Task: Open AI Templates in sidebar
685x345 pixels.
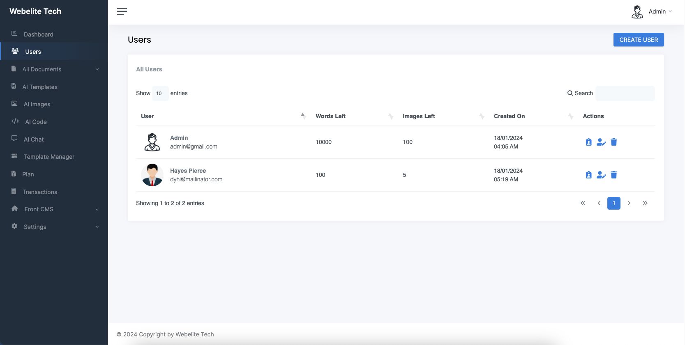Action: [40, 87]
